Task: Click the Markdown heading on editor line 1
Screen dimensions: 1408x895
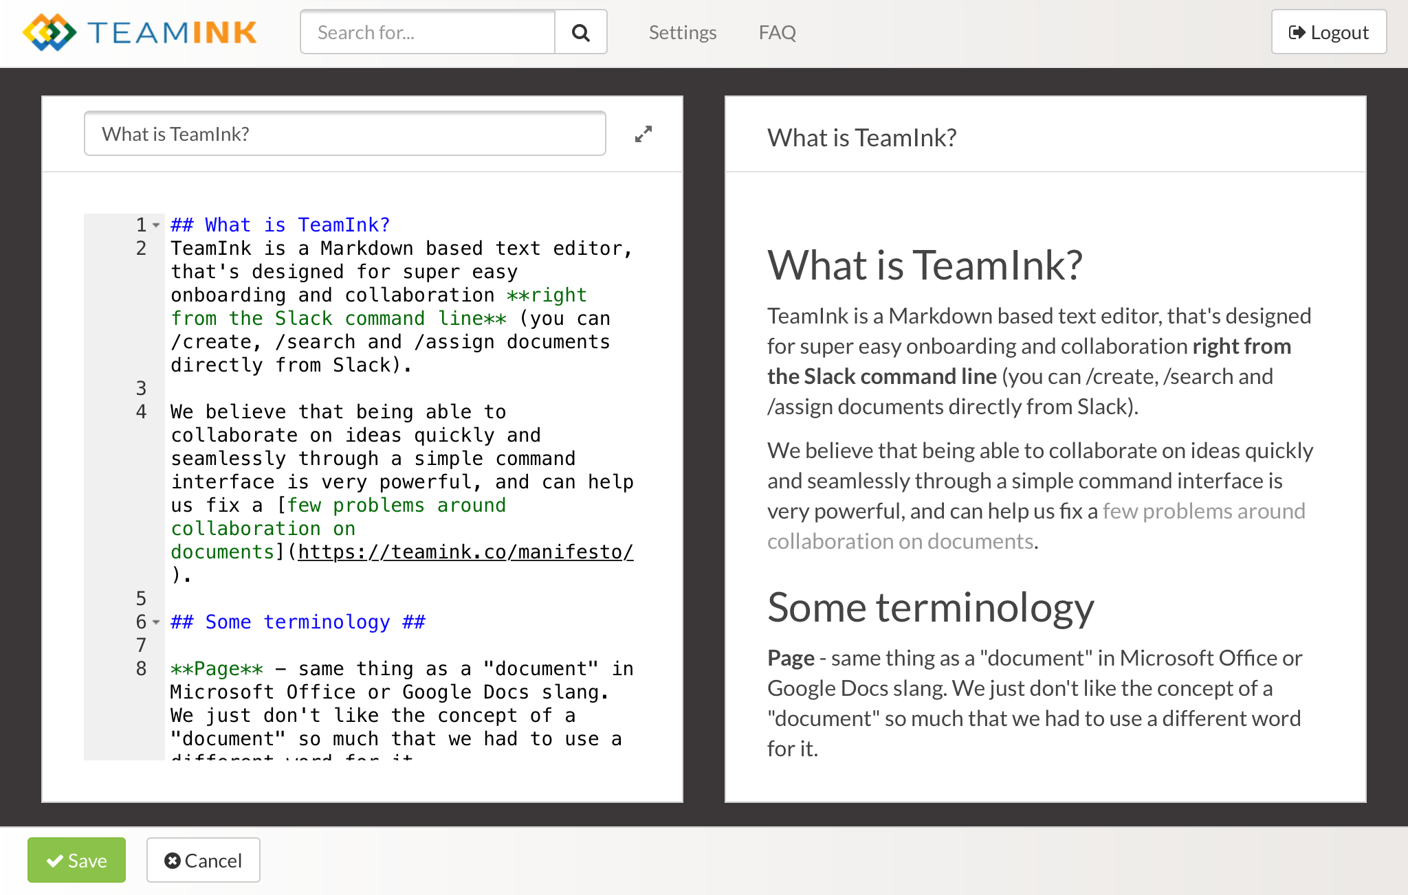Action: point(280,225)
